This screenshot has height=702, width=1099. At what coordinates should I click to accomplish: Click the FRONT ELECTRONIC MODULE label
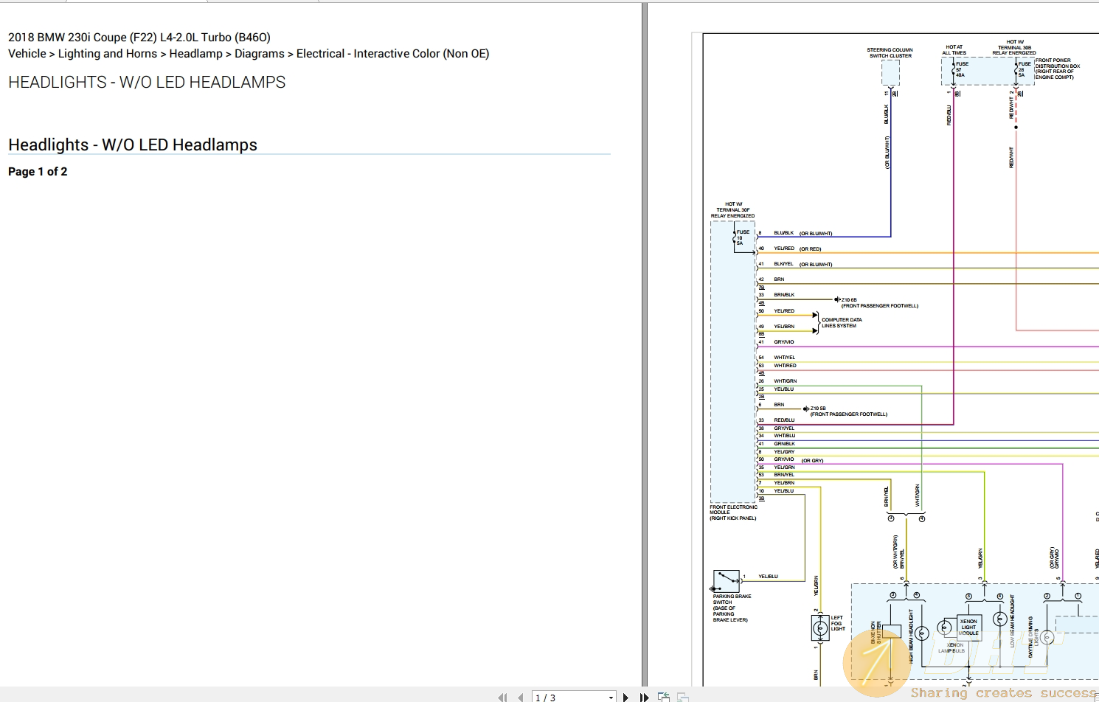tap(733, 512)
